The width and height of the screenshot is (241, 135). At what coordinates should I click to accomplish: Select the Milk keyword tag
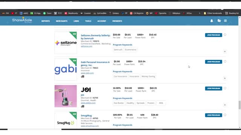coord(161,103)
